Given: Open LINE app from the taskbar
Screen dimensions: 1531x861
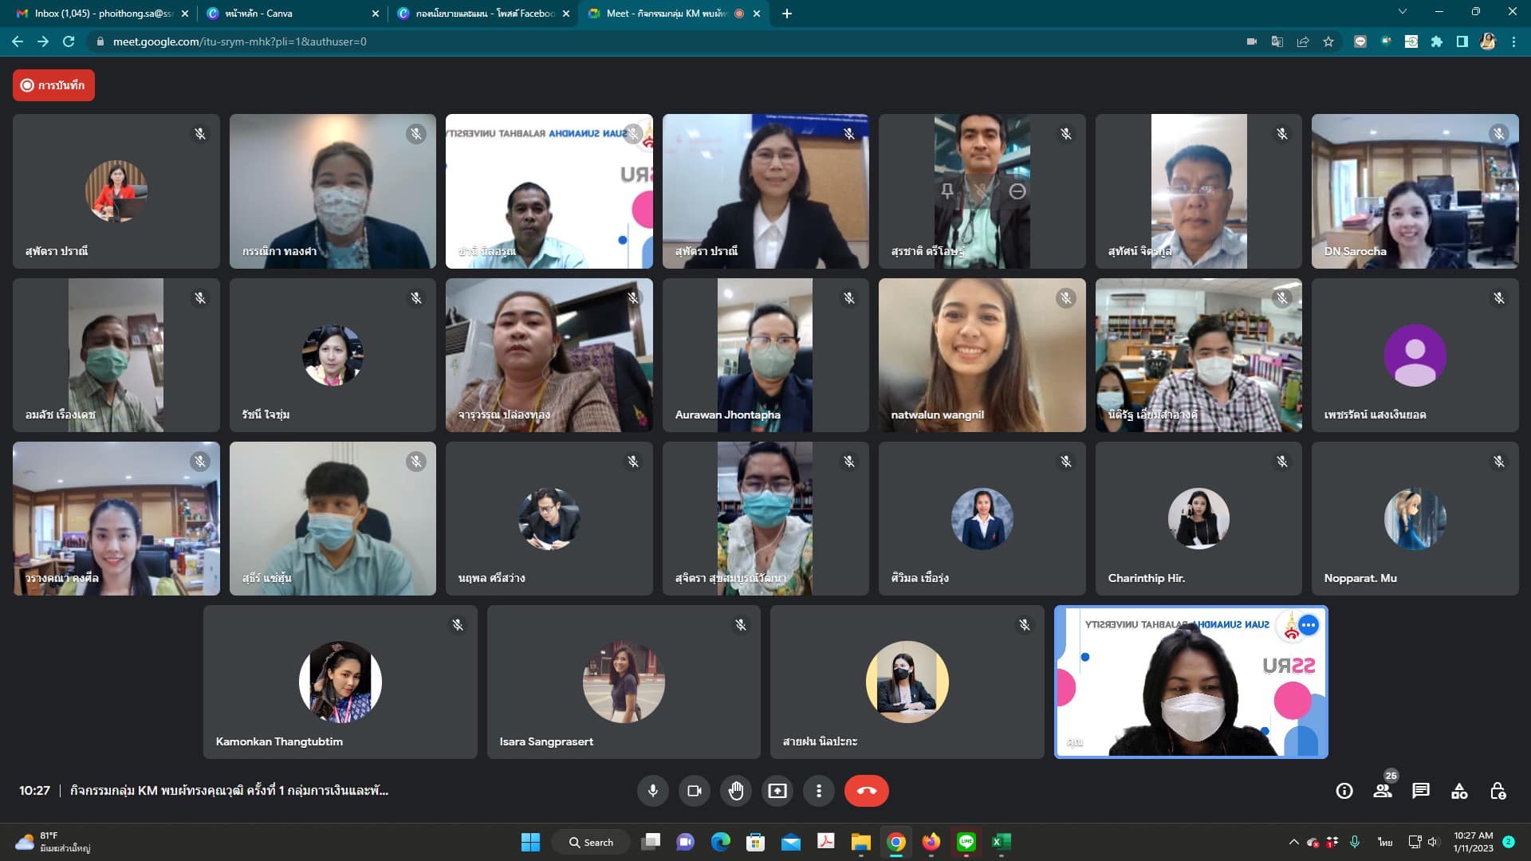Looking at the screenshot, I should tap(966, 842).
